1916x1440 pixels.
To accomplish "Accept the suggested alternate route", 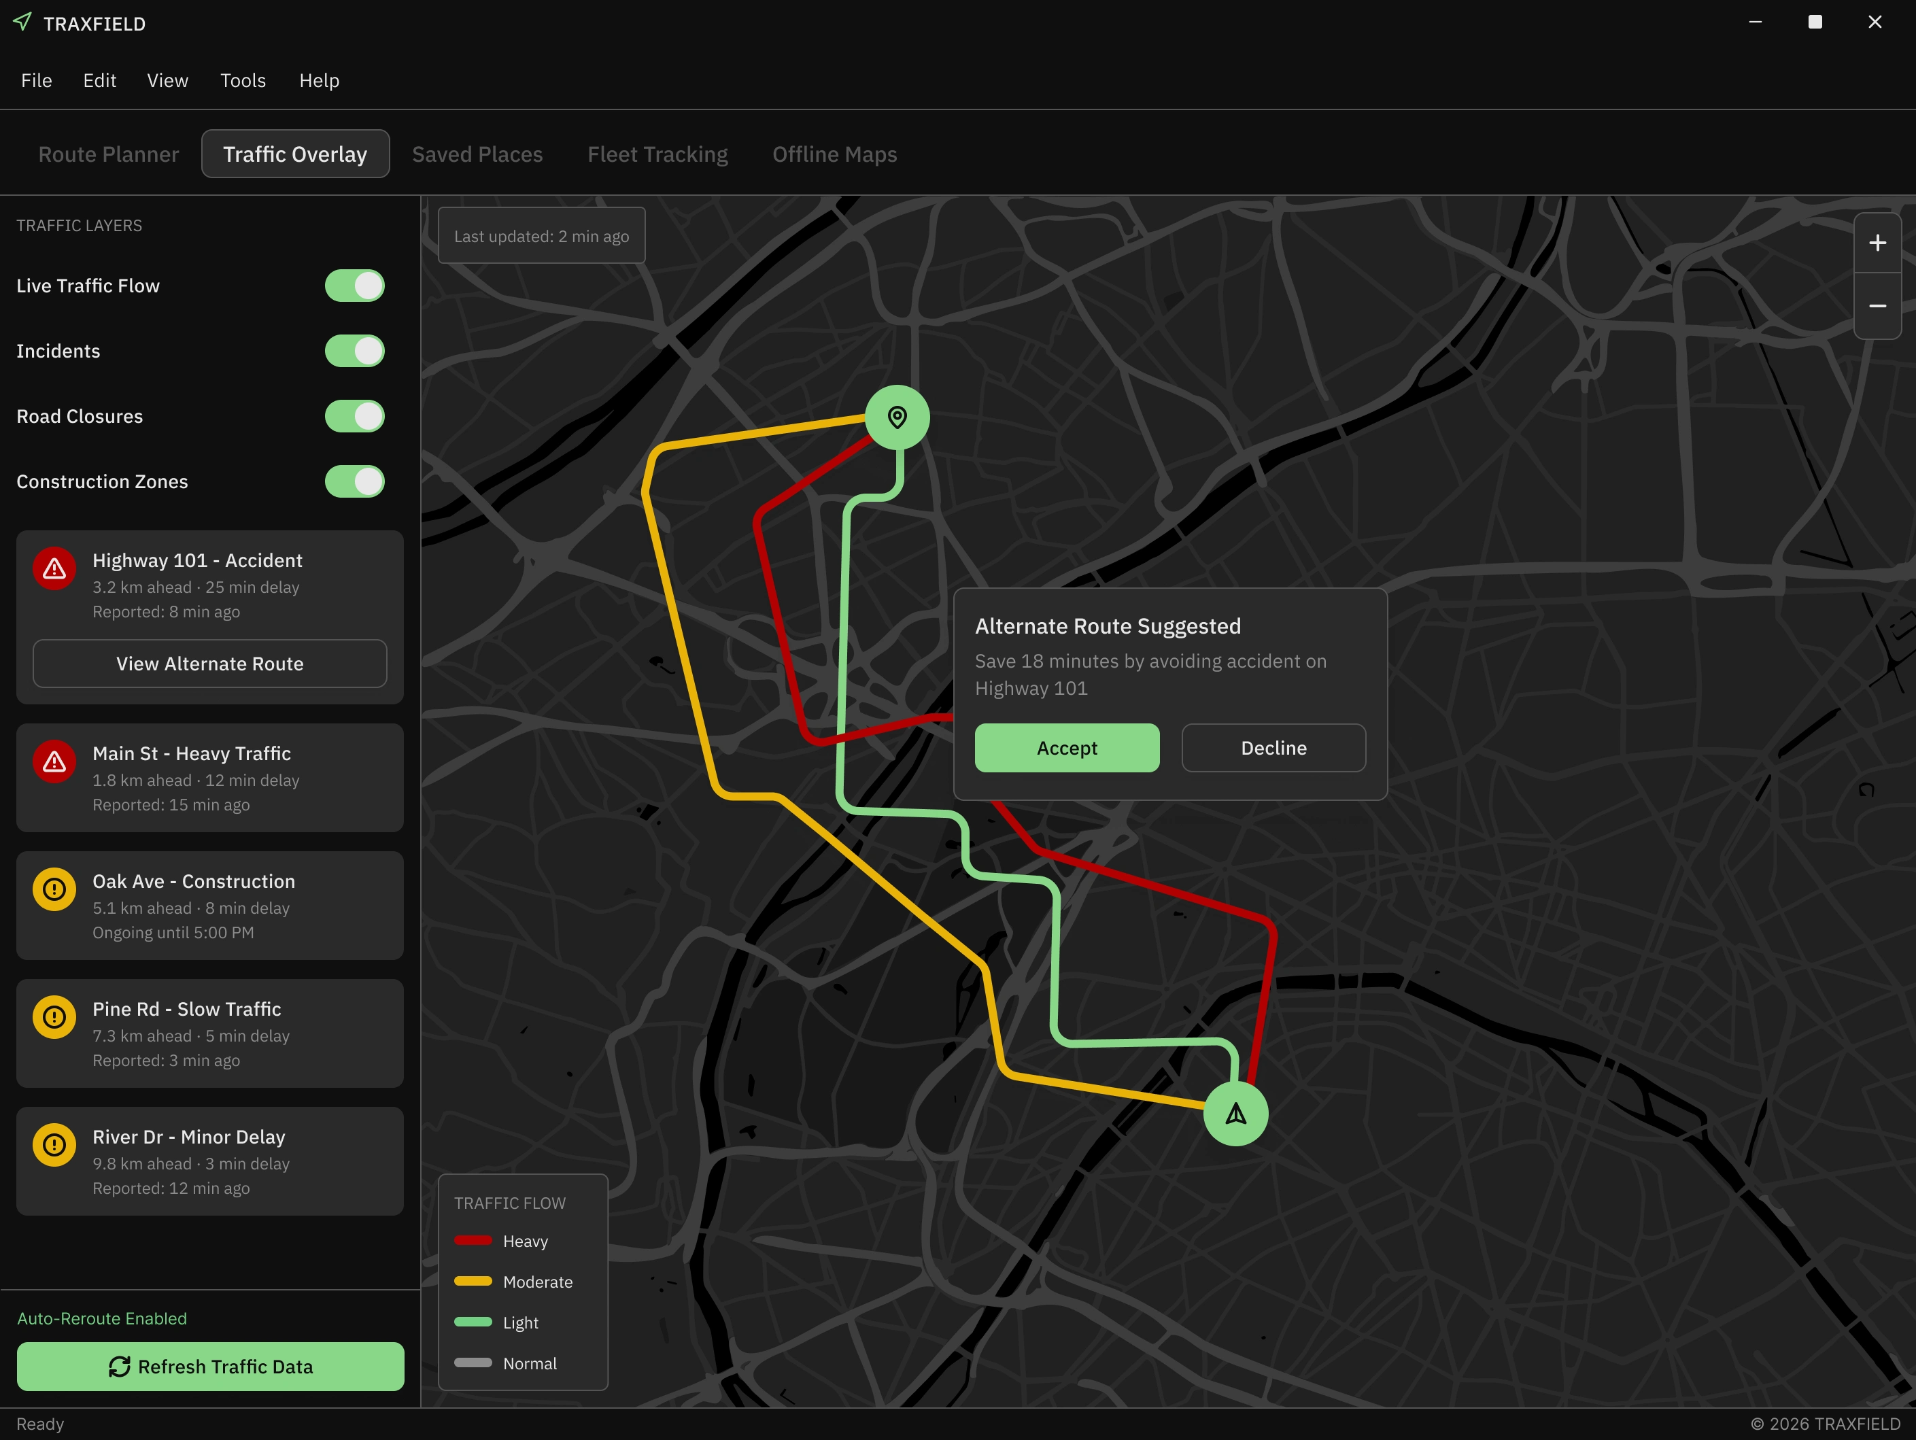I will click(x=1066, y=748).
